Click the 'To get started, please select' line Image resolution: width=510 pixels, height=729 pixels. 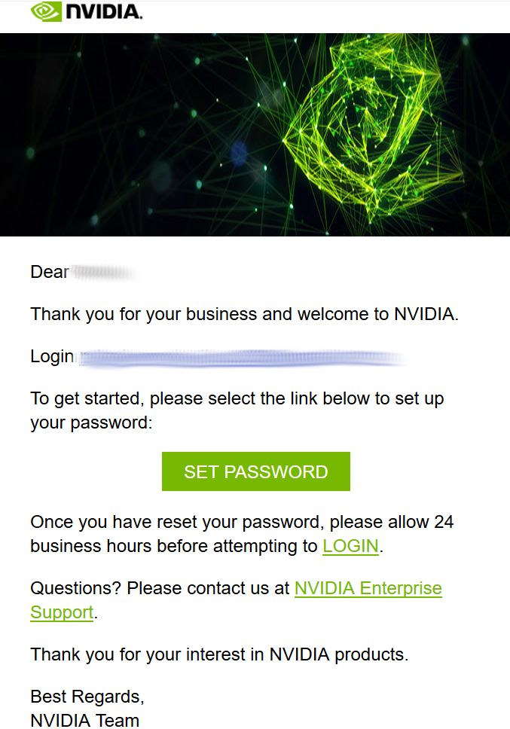(x=237, y=399)
